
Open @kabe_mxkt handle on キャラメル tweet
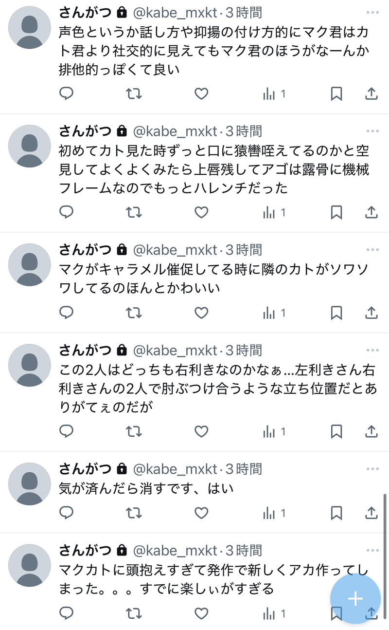tap(175, 250)
